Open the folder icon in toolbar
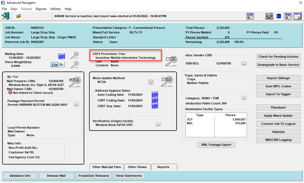 [19, 16]
